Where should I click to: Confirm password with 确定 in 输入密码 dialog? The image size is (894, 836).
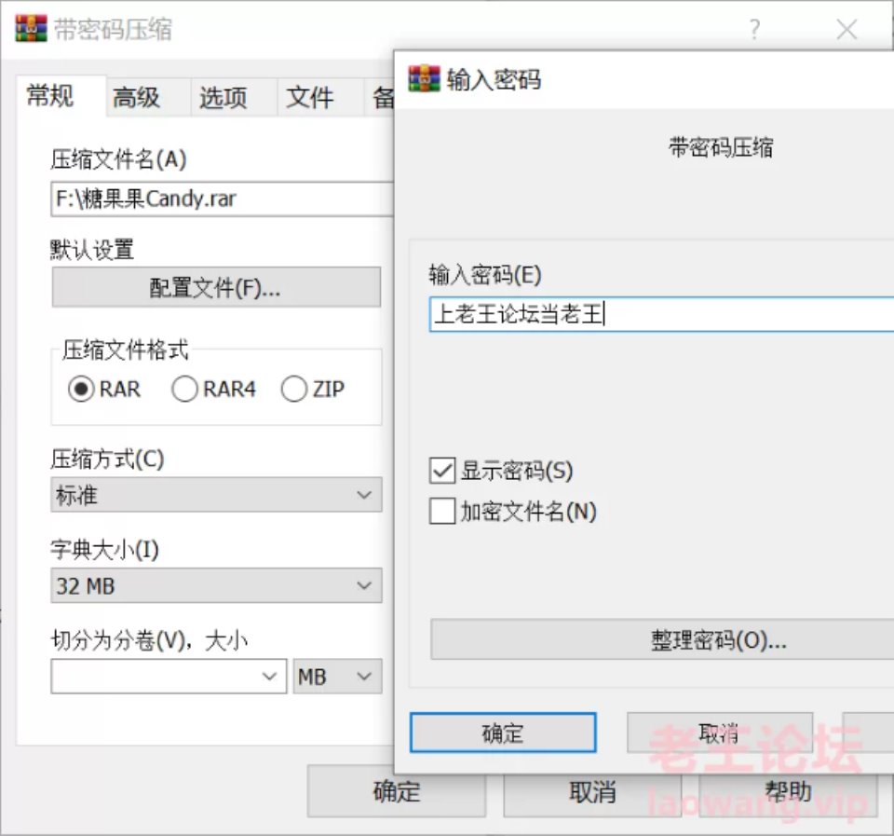tap(503, 733)
